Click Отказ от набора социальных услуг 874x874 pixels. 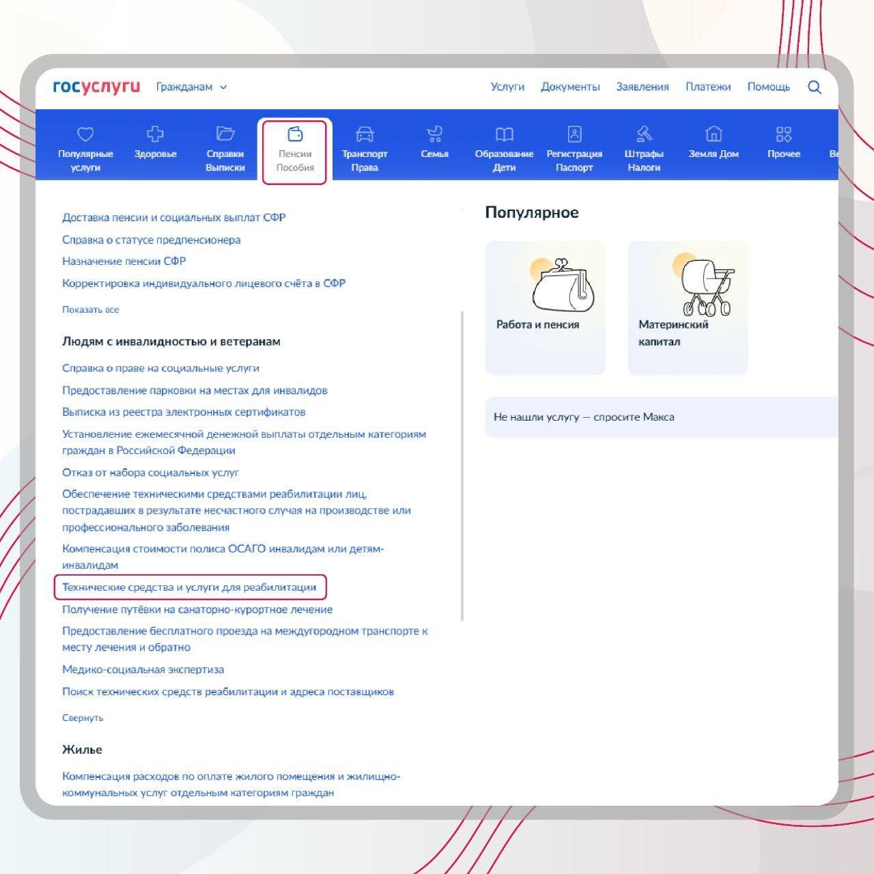pyautogui.click(x=151, y=473)
